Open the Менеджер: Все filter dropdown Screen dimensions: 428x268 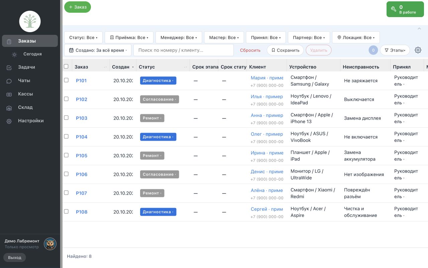coord(179,38)
